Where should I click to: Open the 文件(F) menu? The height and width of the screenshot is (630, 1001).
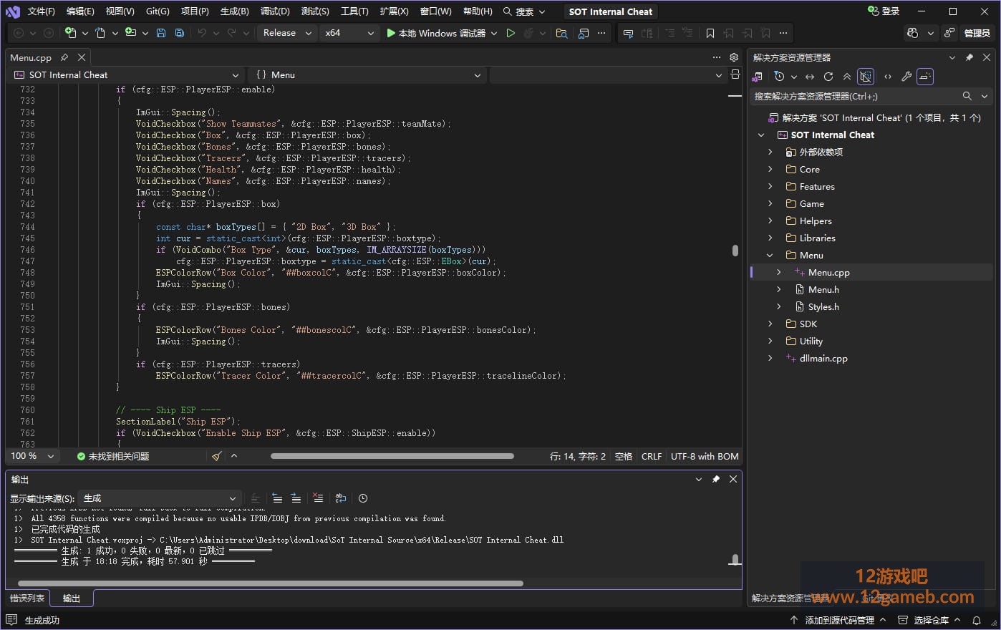click(x=41, y=11)
